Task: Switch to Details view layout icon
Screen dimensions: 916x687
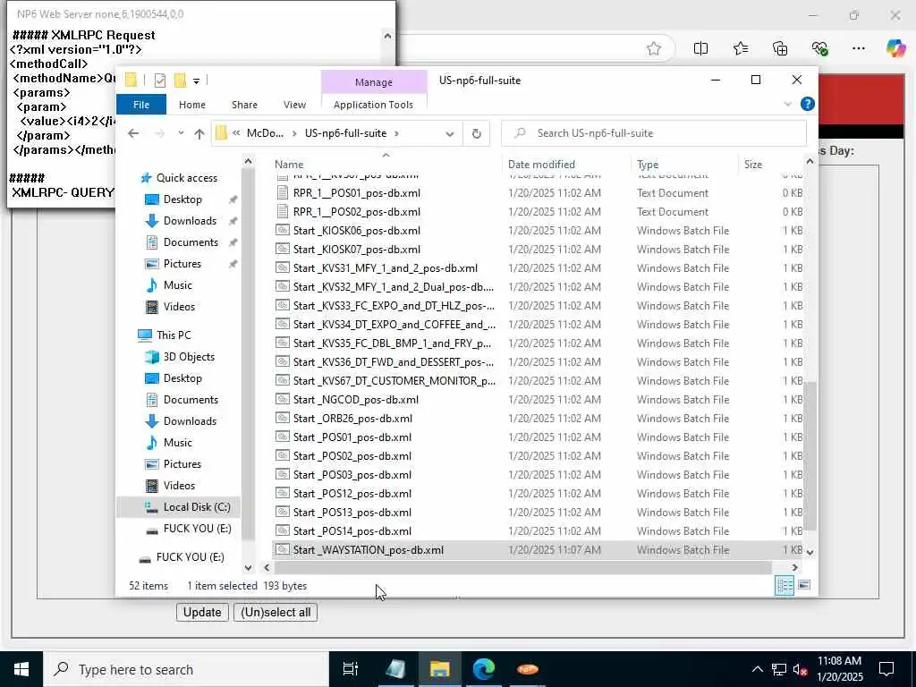Action: (x=784, y=585)
